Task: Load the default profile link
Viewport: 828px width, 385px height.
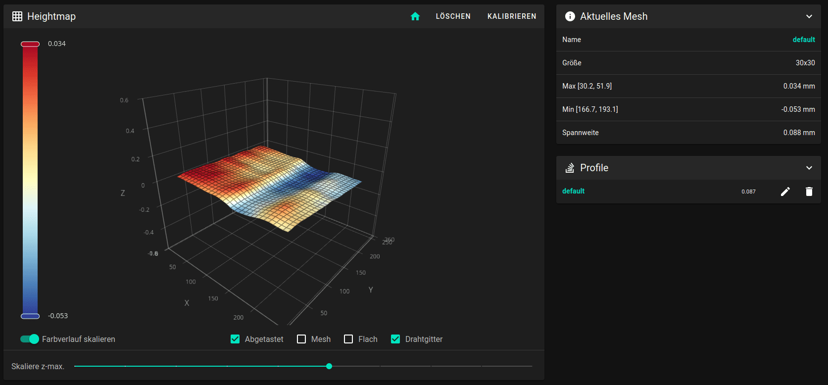Action: coord(573,191)
